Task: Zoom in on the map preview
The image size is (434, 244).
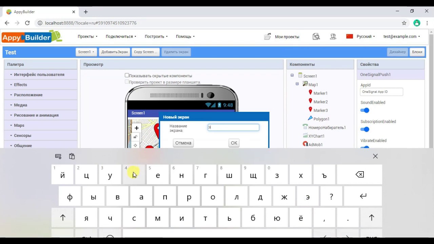Action: [137, 128]
